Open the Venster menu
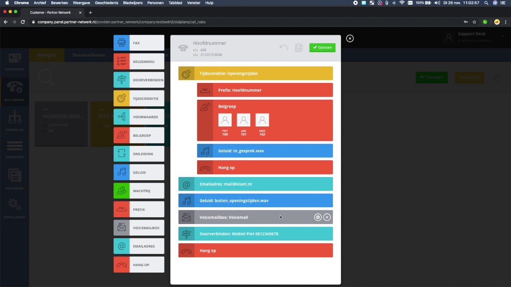511x287 pixels. [x=194, y=3]
